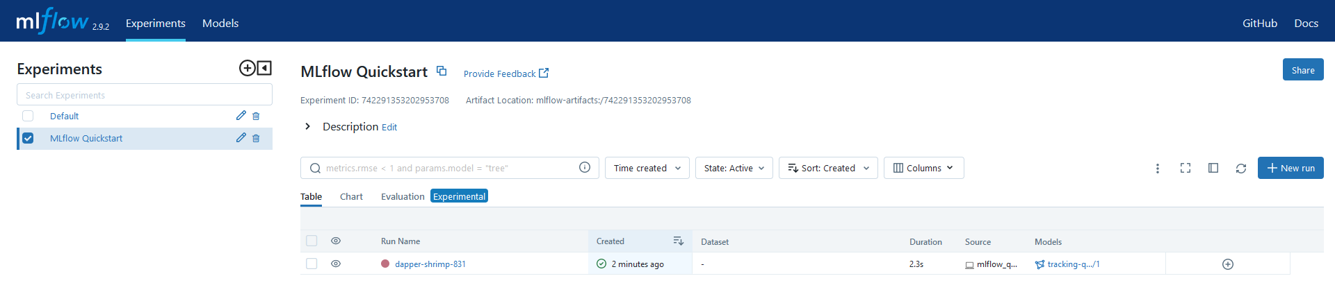Click the Duration column header
The width and height of the screenshot is (1335, 292).
coord(925,242)
